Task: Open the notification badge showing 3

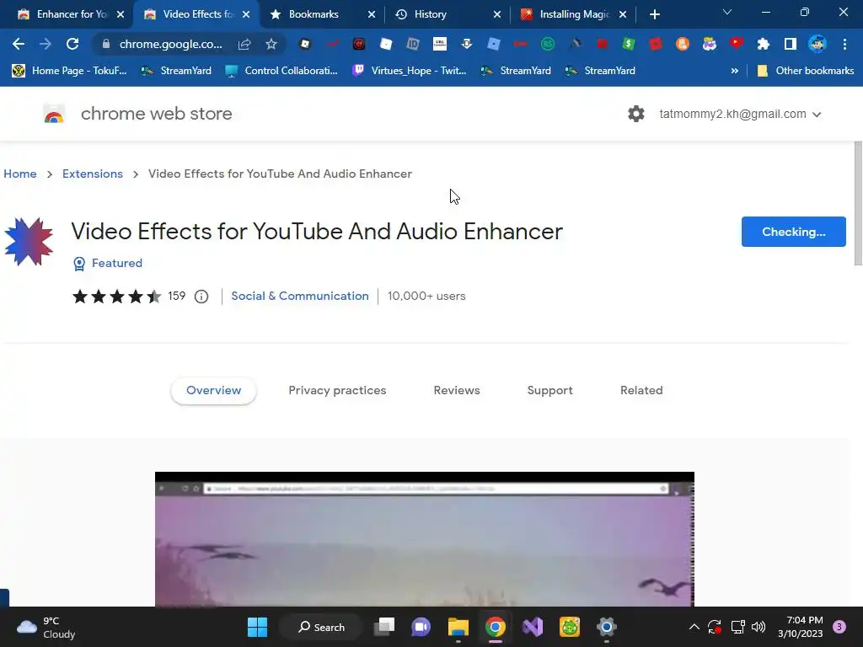Action: [839, 627]
